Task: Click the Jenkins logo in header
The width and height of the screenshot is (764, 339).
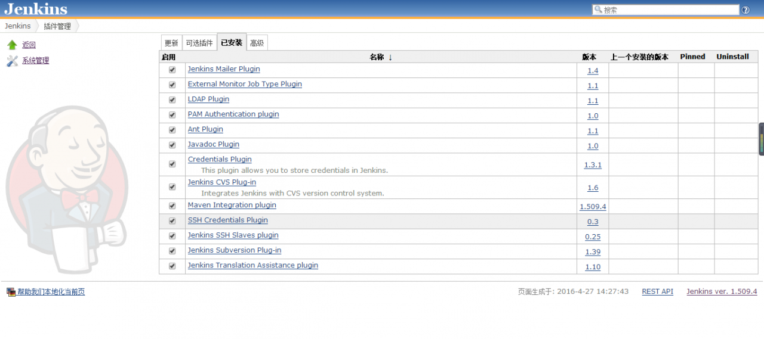Action: tap(36, 8)
